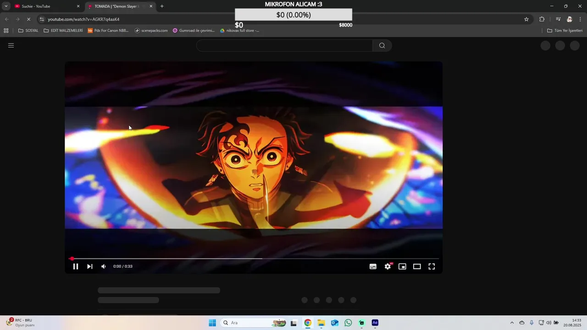View site information icon in address bar
Image resolution: width=587 pixels, height=330 pixels.
[x=42, y=19]
